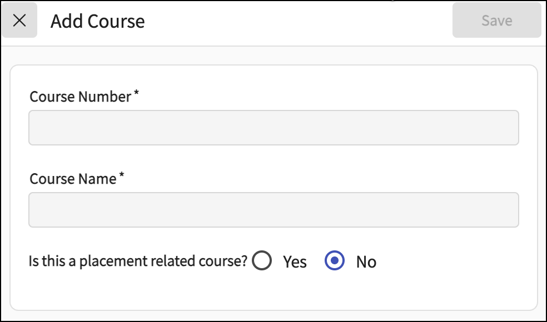The image size is (547, 322).
Task: Click the question mark ending the placement question
Action: [243, 261]
